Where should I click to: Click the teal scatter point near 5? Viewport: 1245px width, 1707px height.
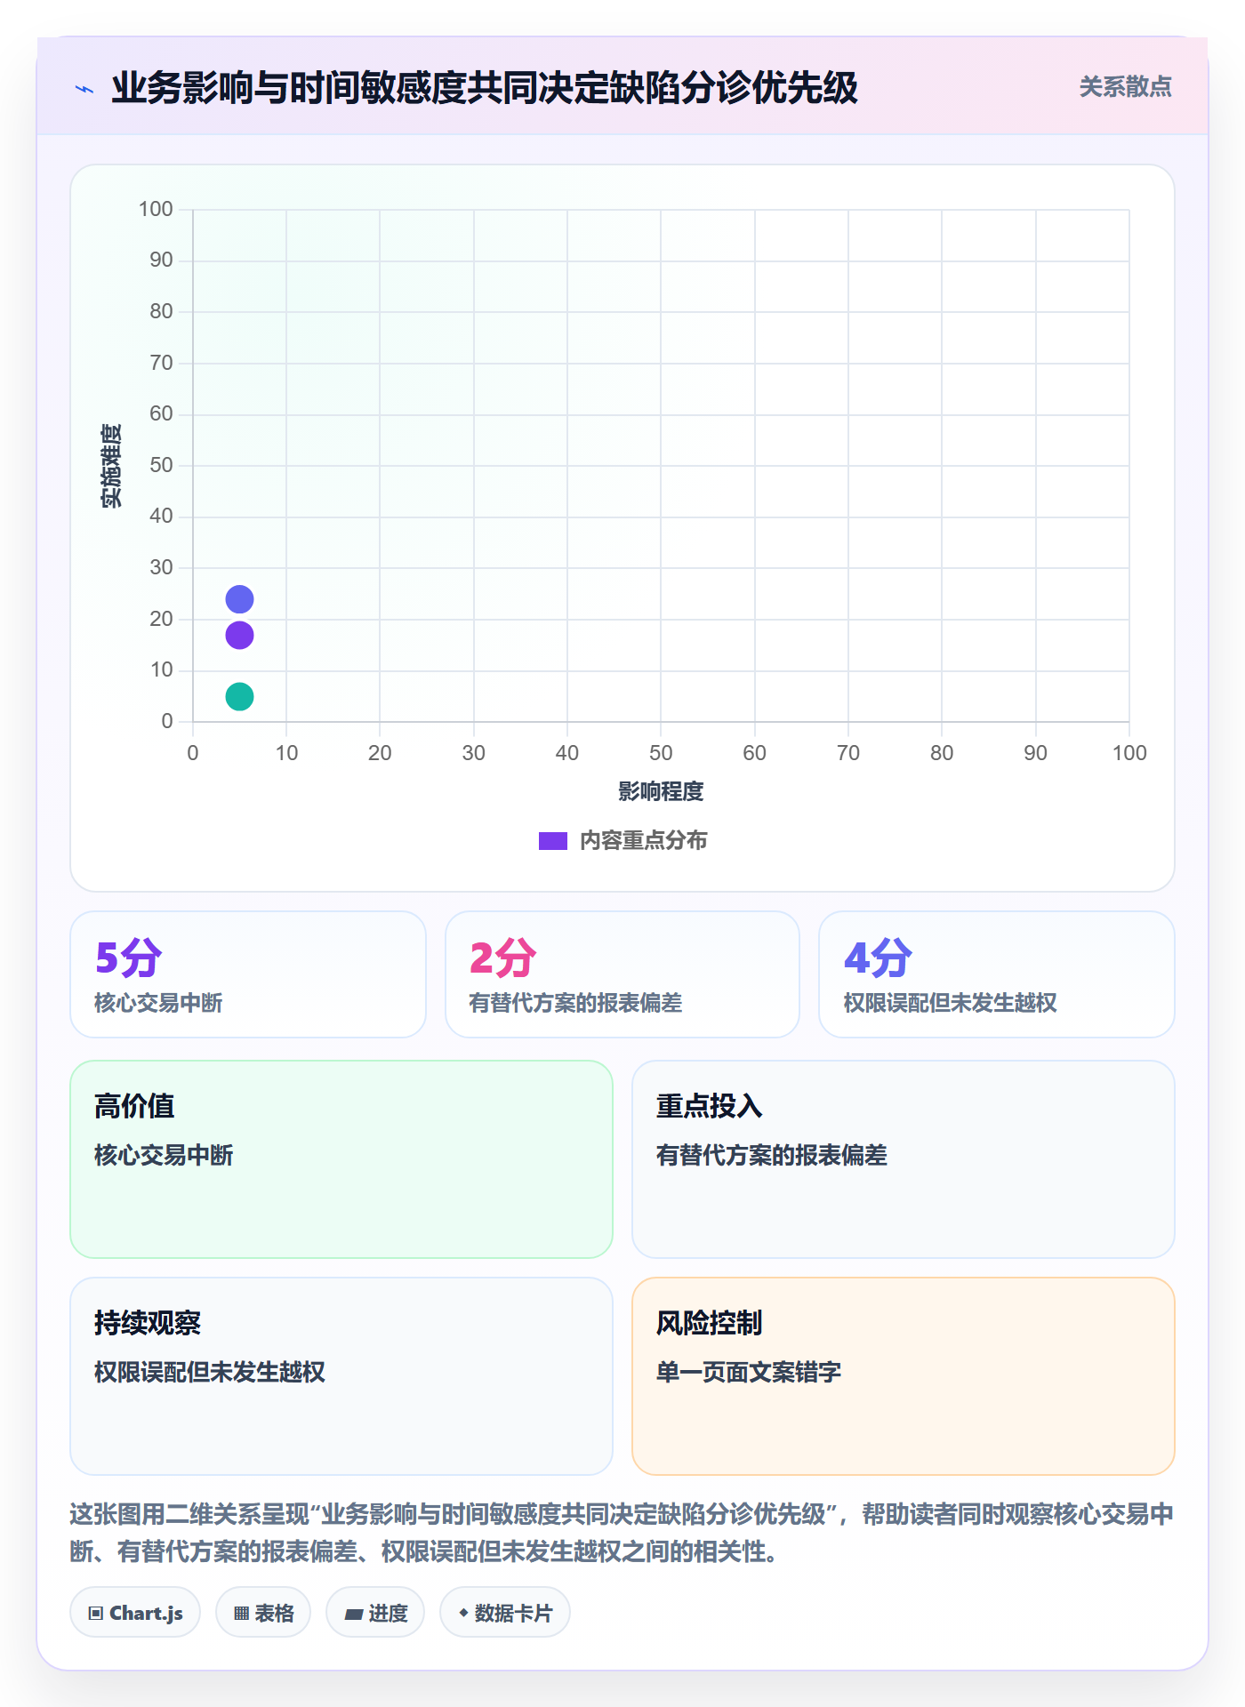(x=239, y=696)
